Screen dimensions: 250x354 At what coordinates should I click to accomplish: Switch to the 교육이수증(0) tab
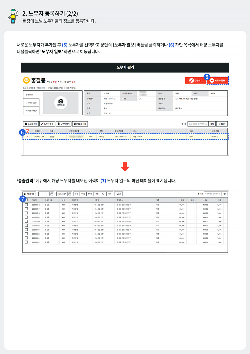click(x=31, y=103)
